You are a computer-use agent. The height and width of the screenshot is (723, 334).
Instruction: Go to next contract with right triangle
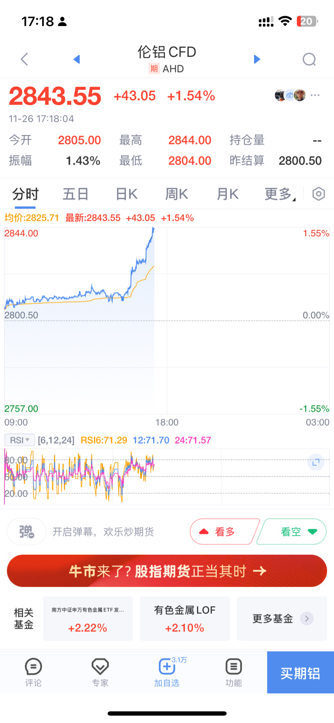pyautogui.click(x=257, y=59)
